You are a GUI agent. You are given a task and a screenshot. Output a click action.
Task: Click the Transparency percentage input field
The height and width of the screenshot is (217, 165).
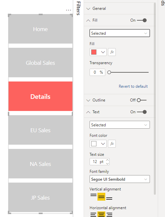[x=97, y=72]
